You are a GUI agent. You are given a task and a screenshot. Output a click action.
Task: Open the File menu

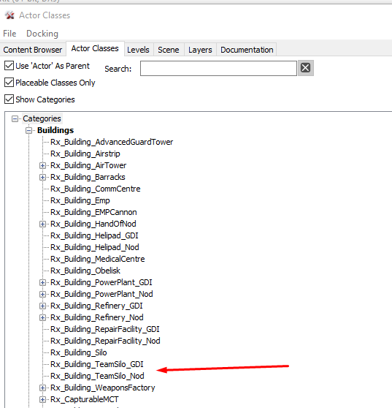pos(9,34)
